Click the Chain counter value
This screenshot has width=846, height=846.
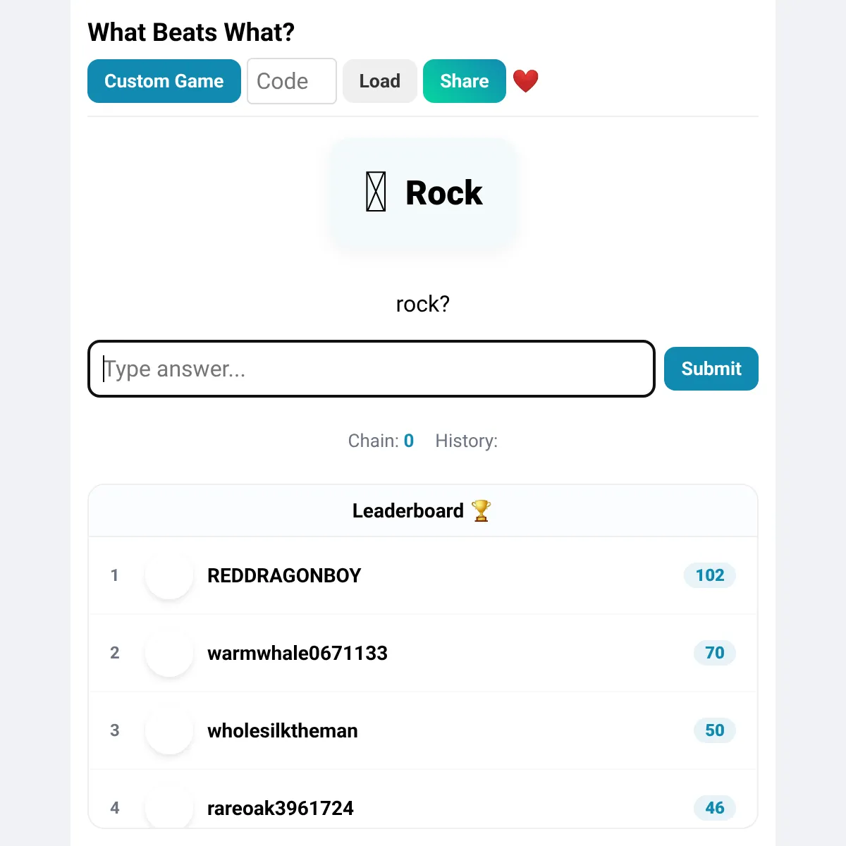(409, 441)
